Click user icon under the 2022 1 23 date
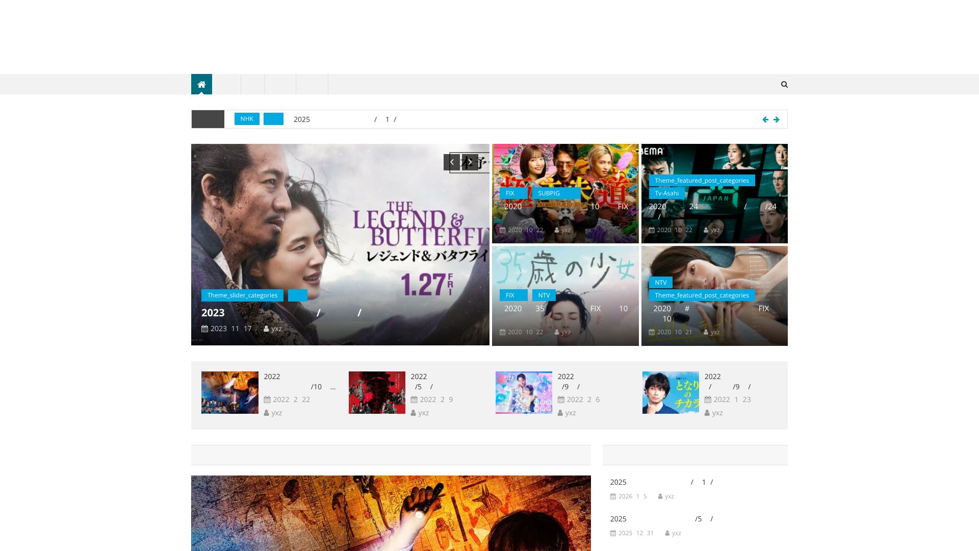 pyautogui.click(x=707, y=413)
